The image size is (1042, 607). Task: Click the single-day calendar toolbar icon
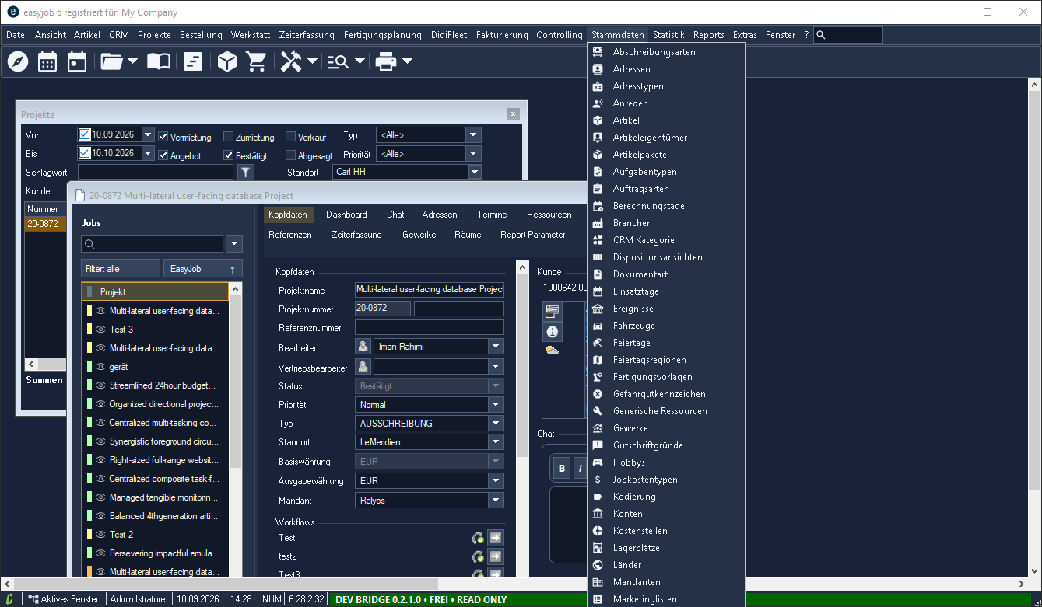77,61
